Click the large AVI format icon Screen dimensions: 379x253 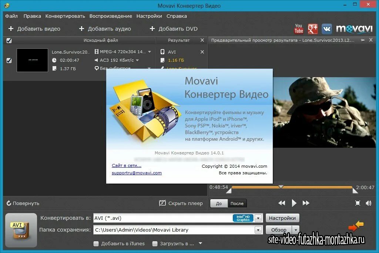click(21, 230)
